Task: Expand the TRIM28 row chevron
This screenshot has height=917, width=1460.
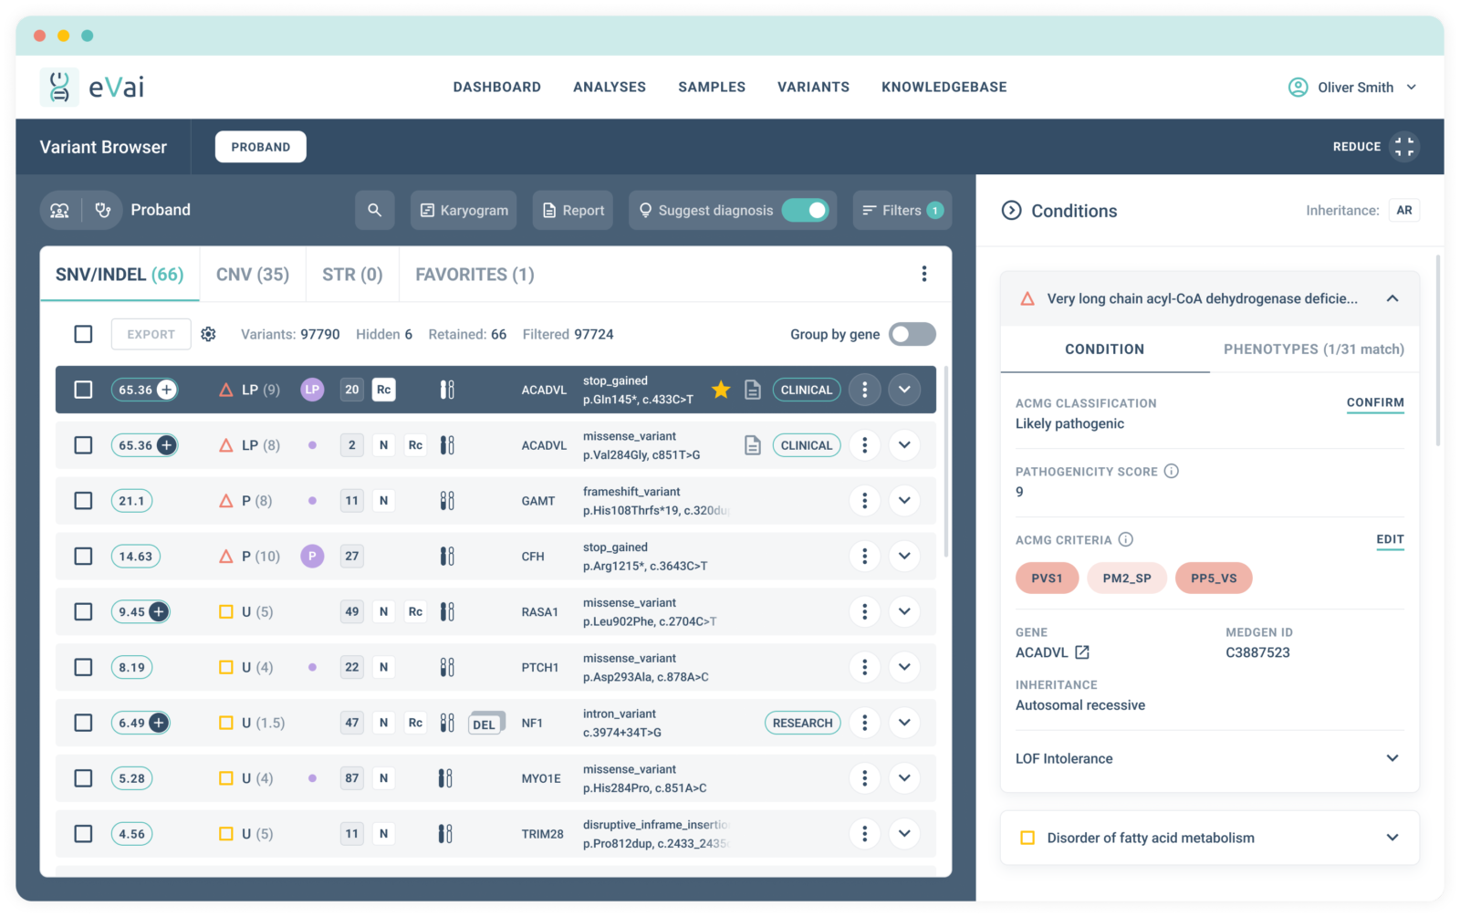Action: 904,833
